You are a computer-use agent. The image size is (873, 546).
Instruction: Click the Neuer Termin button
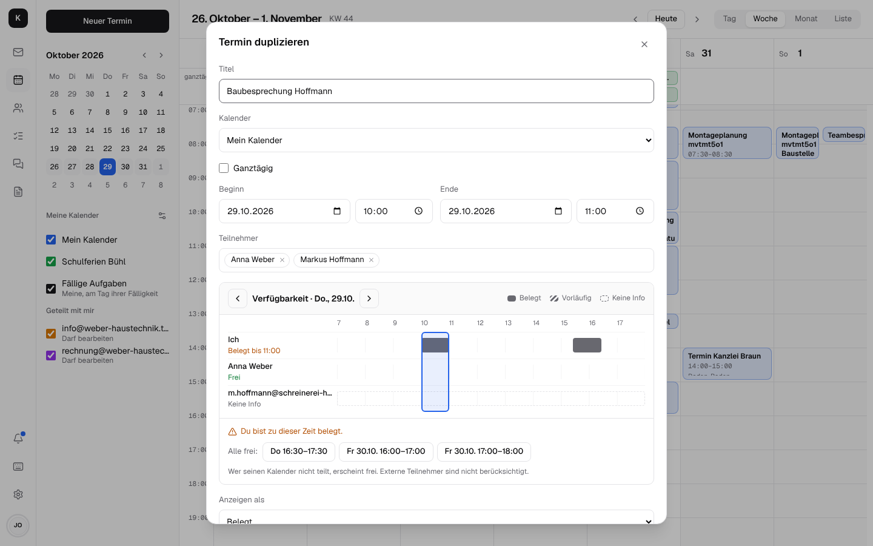(x=107, y=21)
